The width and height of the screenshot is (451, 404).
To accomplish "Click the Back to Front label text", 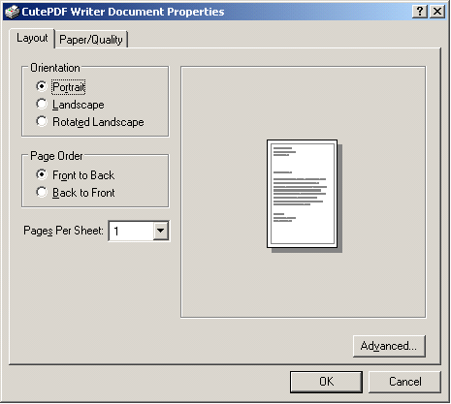I will pyautogui.click(x=83, y=193).
